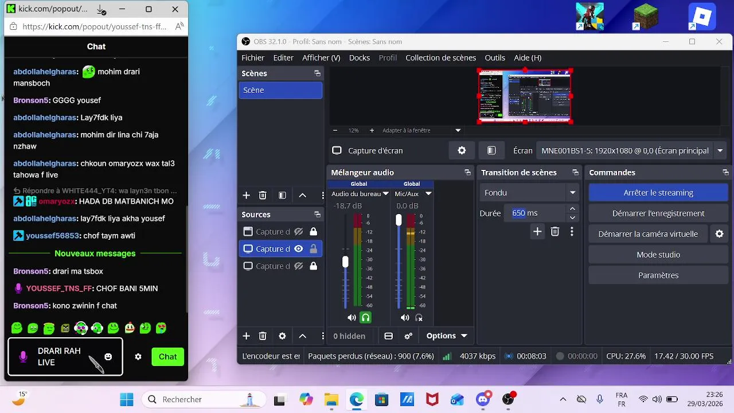Image resolution: width=734 pixels, height=413 pixels.
Task: Remove selected source via Sources trash icon
Action: (x=263, y=336)
